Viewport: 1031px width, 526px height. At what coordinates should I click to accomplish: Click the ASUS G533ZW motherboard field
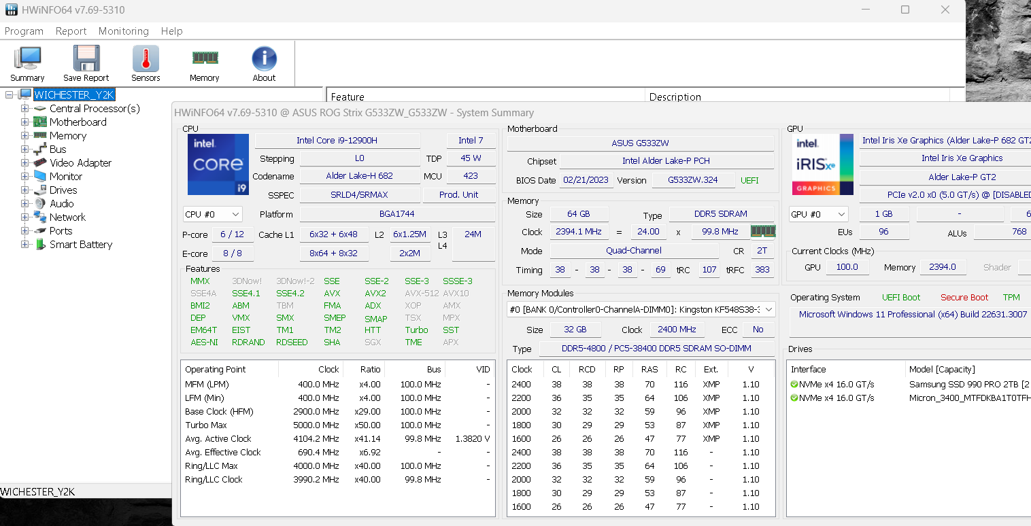click(x=640, y=143)
